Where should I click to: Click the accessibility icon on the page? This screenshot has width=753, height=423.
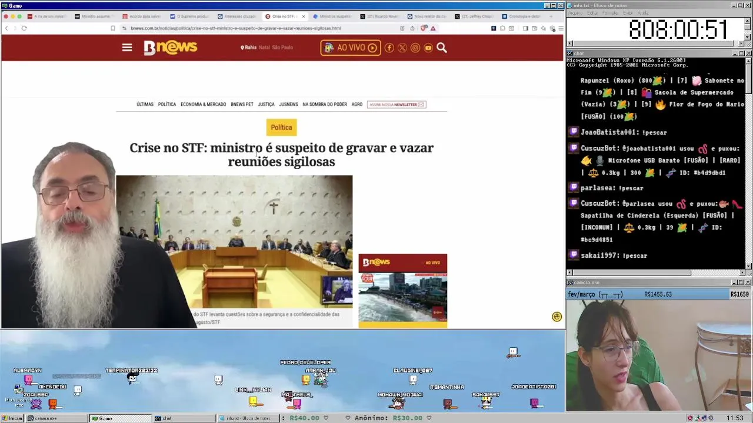(x=557, y=317)
